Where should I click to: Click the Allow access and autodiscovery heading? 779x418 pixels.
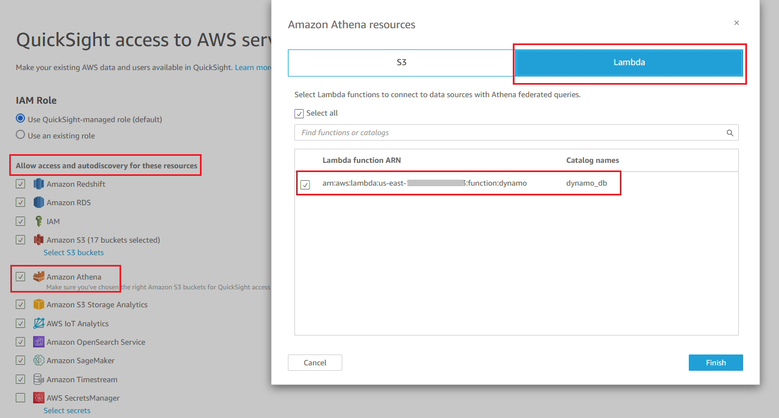pyautogui.click(x=106, y=166)
